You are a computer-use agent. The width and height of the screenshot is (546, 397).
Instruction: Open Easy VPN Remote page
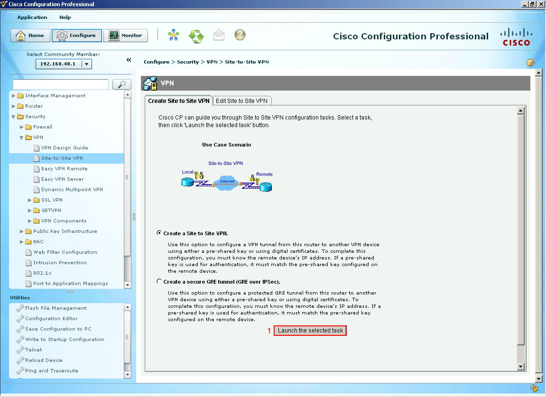[65, 169]
